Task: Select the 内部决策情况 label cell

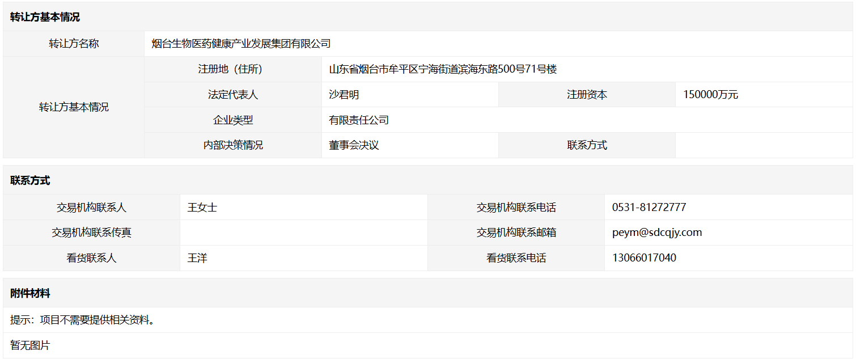Action: pyautogui.click(x=233, y=145)
